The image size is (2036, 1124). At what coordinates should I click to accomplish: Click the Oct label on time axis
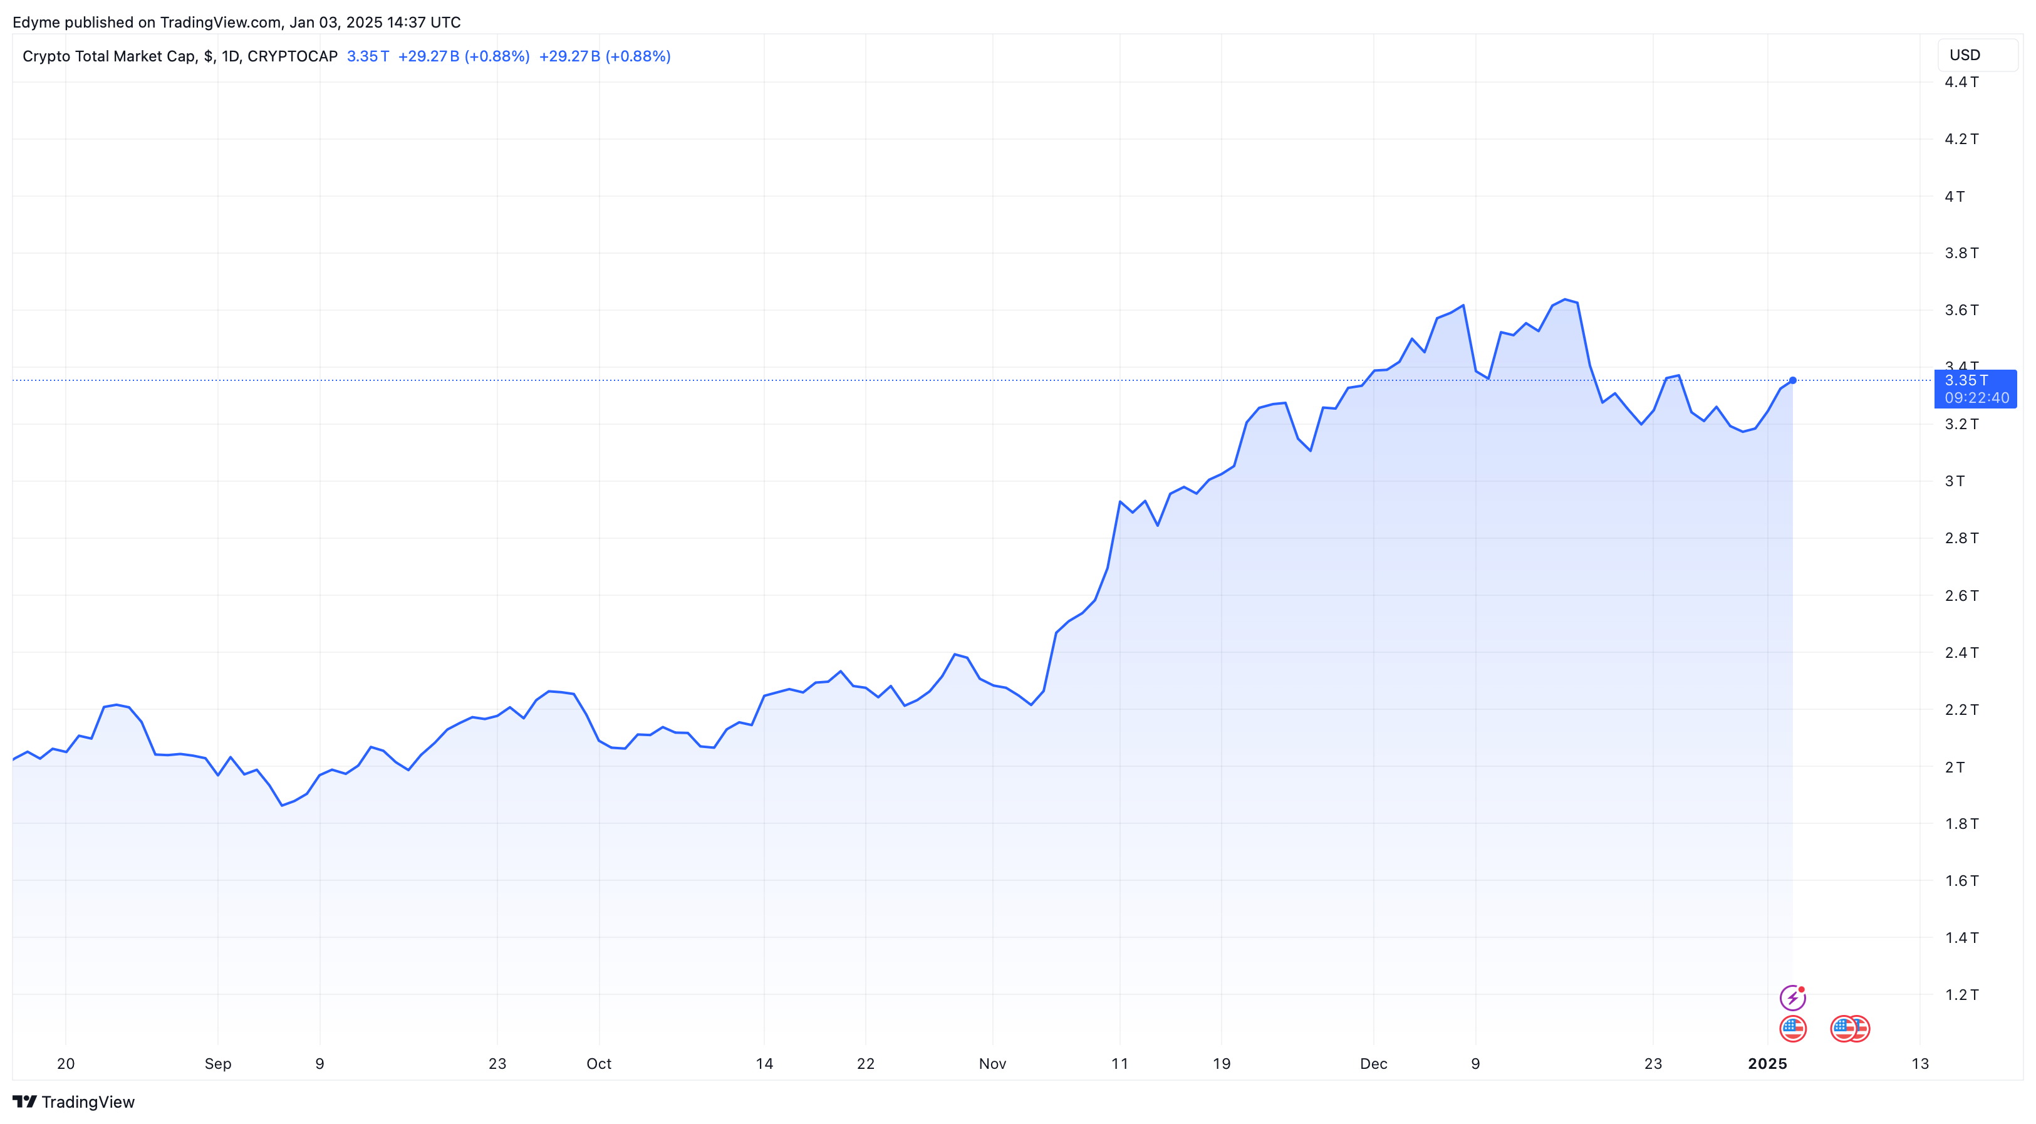tap(598, 1063)
